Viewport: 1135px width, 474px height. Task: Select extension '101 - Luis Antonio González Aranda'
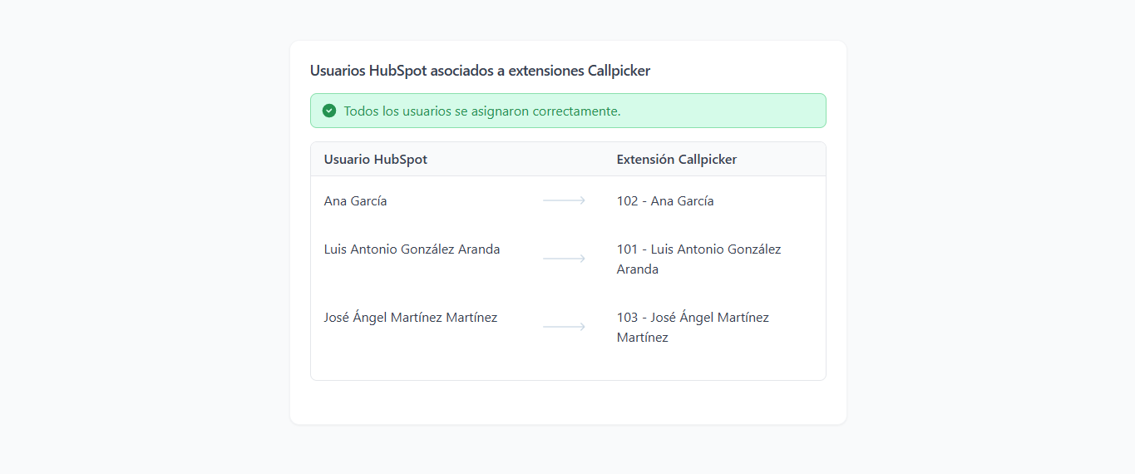tap(699, 259)
